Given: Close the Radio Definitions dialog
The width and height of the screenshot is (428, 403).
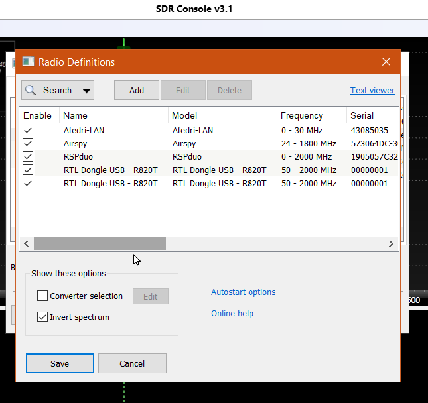Looking at the screenshot, I should coord(386,62).
